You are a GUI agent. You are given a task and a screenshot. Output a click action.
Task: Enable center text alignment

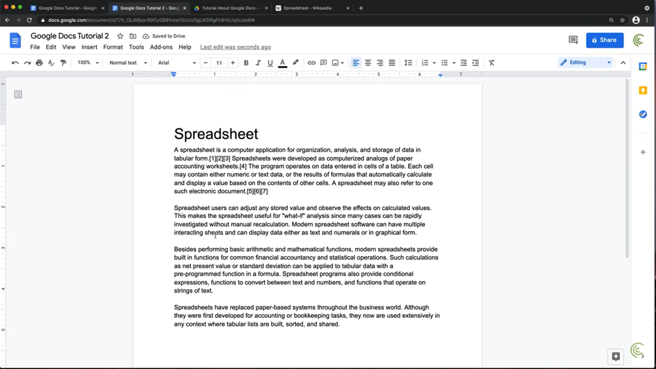tap(368, 63)
